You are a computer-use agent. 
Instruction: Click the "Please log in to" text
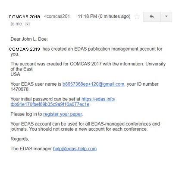click(x=26, y=114)
